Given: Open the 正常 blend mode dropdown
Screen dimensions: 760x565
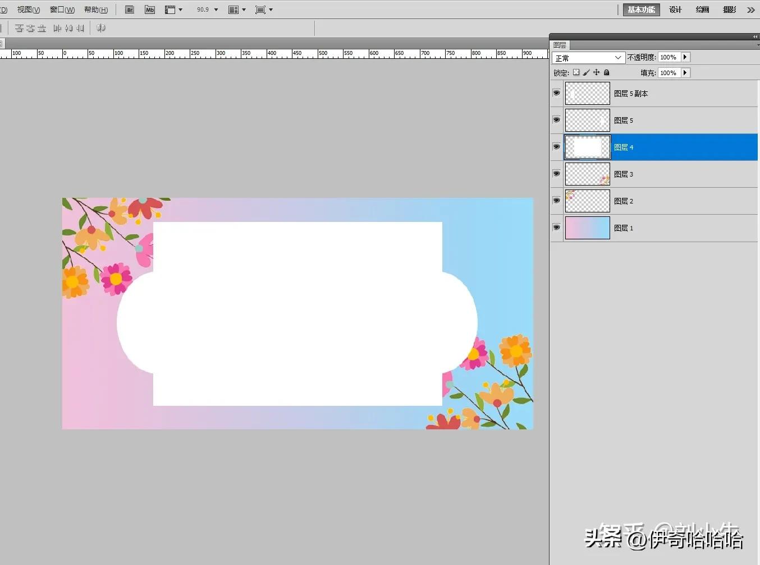Looking at the screenshot, I should tap(588, 58).
